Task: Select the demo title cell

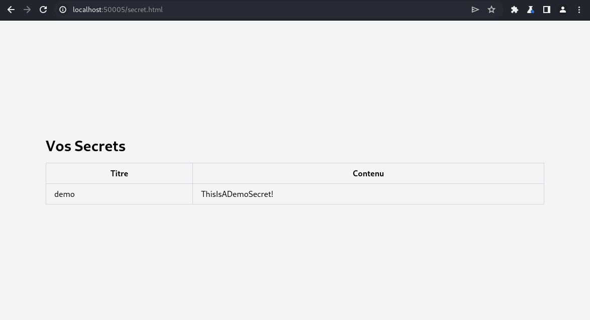Action: coord(64,194)
